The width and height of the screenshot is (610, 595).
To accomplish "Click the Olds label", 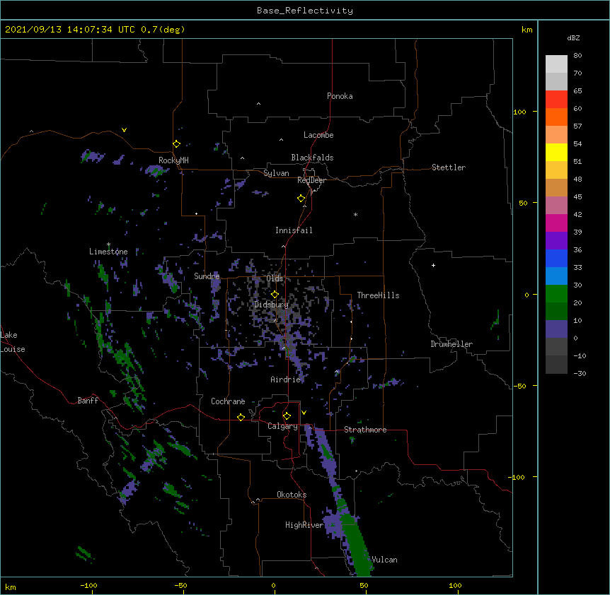I will click(x=275, y=278).
